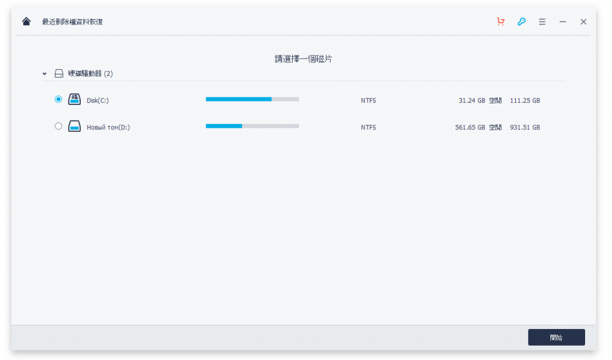This screenshot has height=360, width=612.
Task: Choose the Новый том(D:) drive name
Action: pos(108,127)
